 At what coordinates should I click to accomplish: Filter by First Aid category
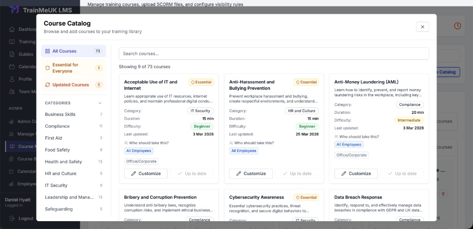tap(73, 138)
